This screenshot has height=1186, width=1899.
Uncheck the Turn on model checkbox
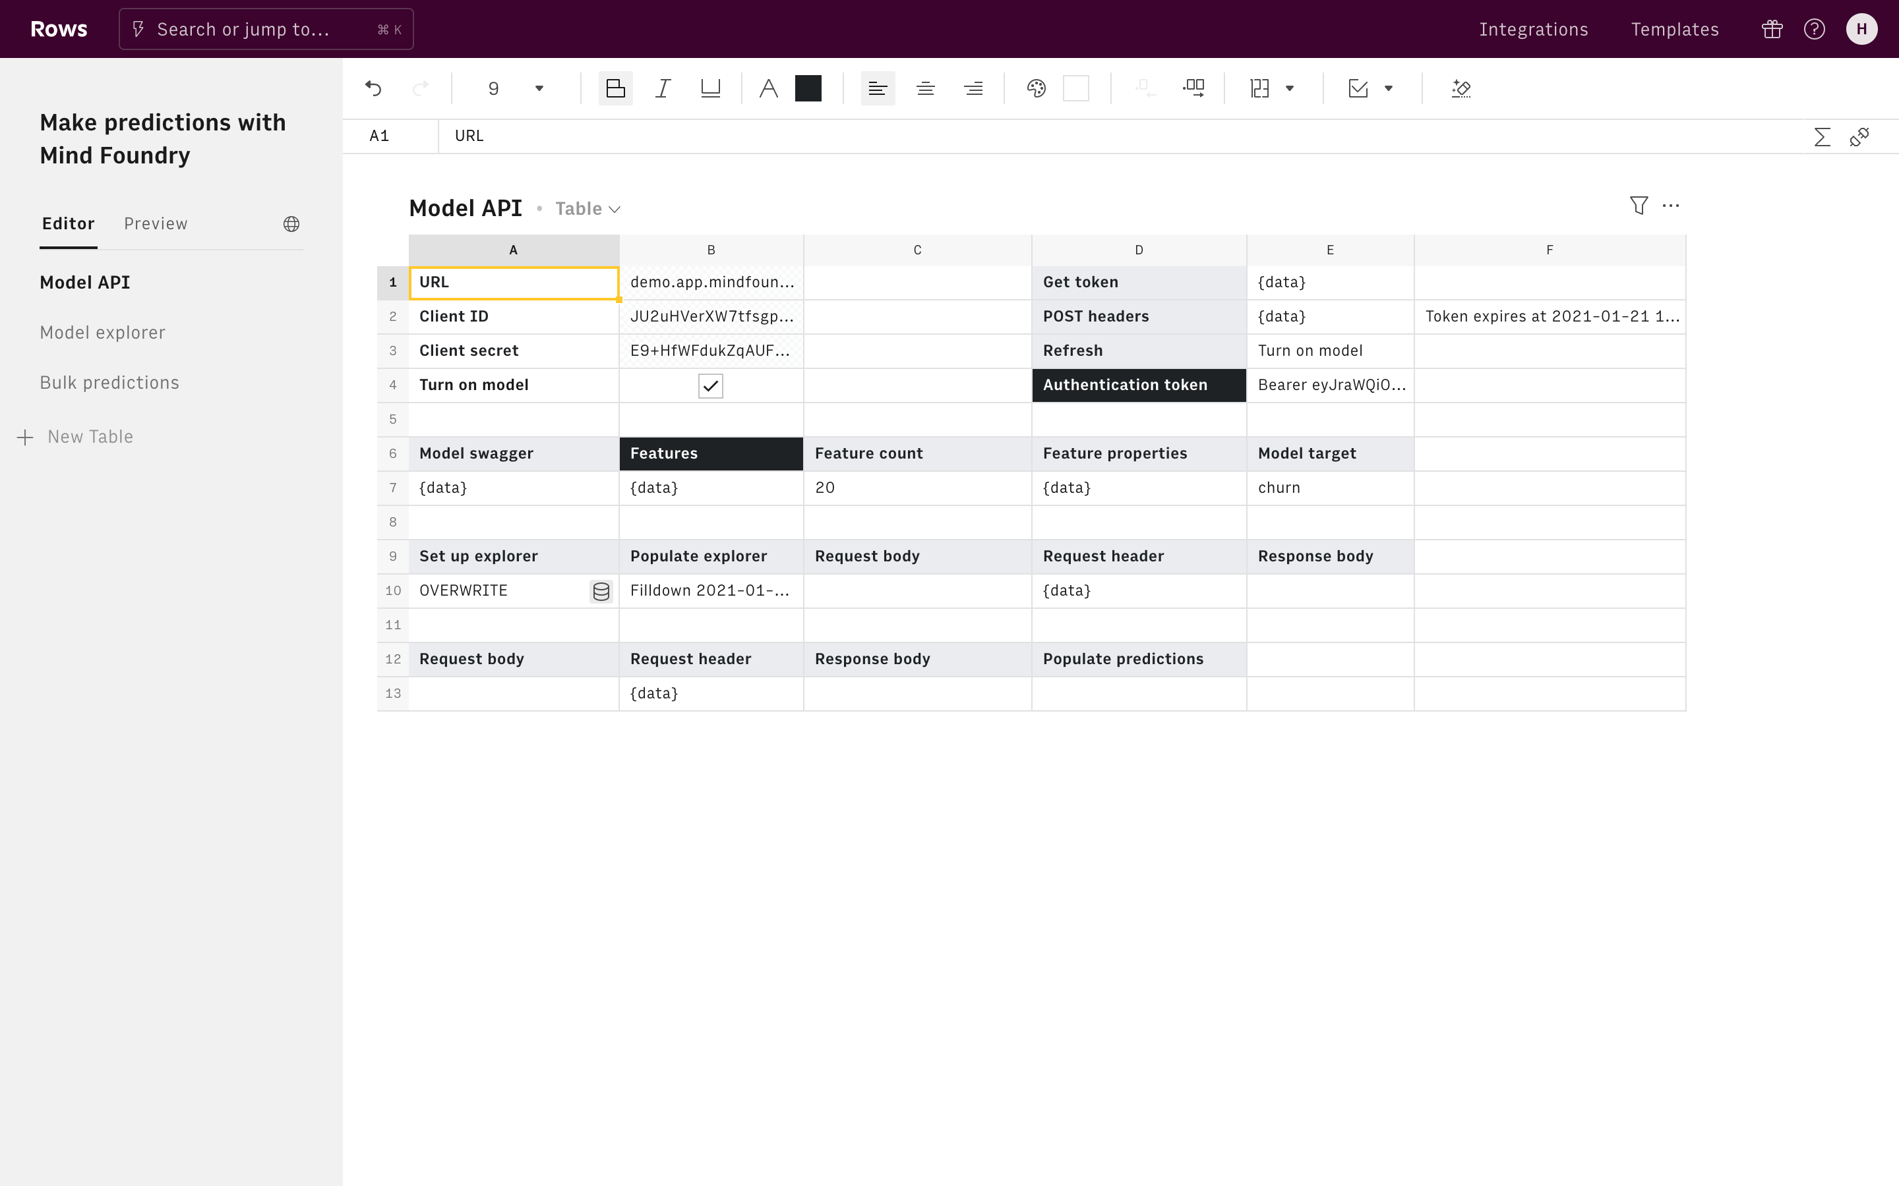710,385
